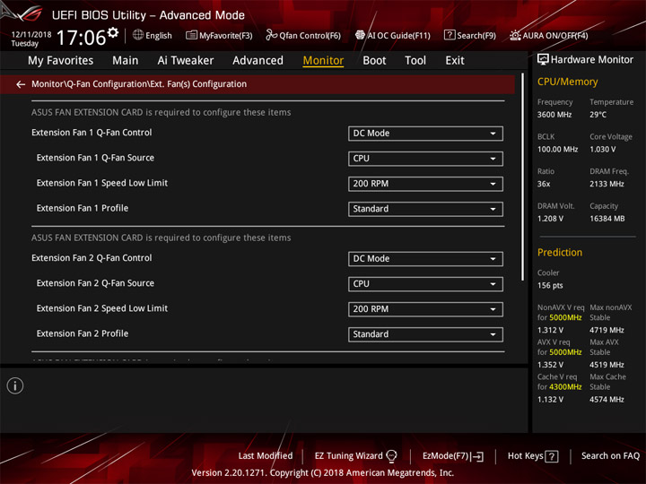Click the 100.00 MHz BCLK value
This screenshot has height=484, width=646.
click(557, 150)
